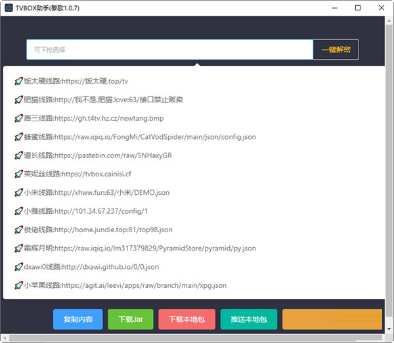Pick the 菜妮丝线路 tvbox.cainisi.cf entry

click(x=194, y=174)
